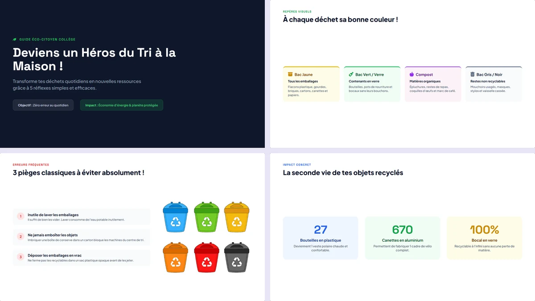Click the text Ne ferme pas tes recyclables

pyautogui.click(x=81, y=260)
